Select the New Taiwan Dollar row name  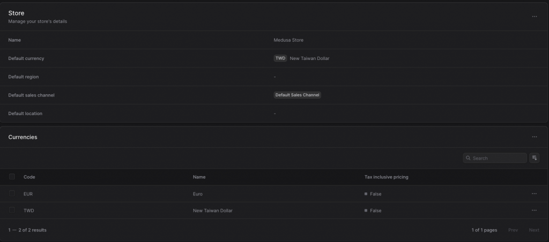(x=212, y=210)
